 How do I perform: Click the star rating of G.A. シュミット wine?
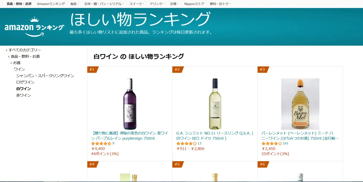pos(186,143)
